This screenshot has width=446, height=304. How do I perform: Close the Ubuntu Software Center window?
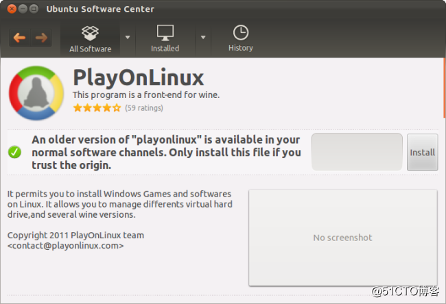pyautogui.click(x=12, y=9)
